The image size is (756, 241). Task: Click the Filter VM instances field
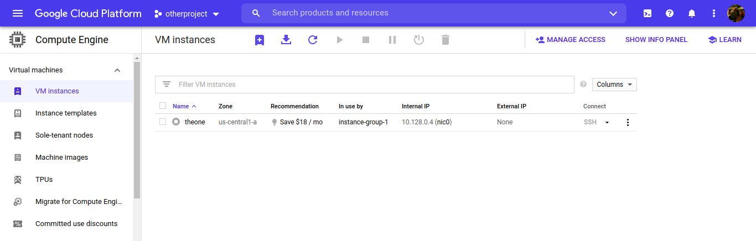(x=371, y=85)
